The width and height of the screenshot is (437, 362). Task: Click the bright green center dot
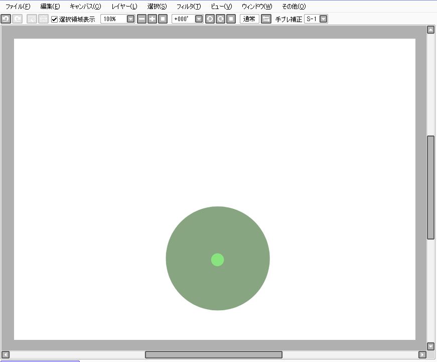click(x=217, y=260)
